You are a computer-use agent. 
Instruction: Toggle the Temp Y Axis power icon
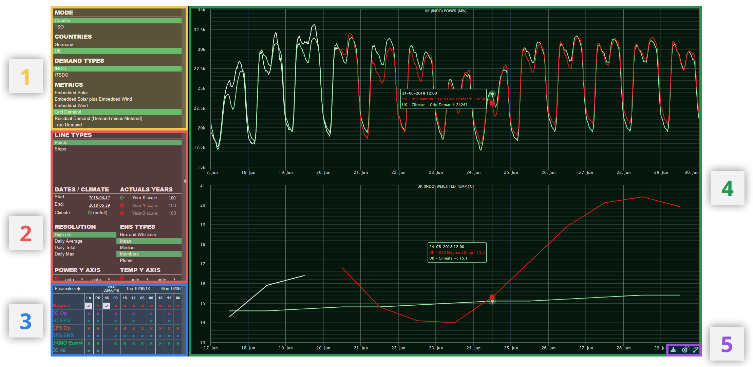tap(122, 278)
